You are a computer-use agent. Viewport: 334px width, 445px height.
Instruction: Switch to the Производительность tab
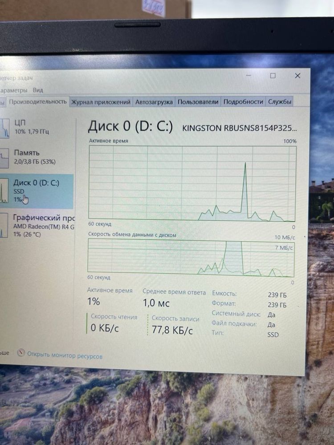pos(38,101)
